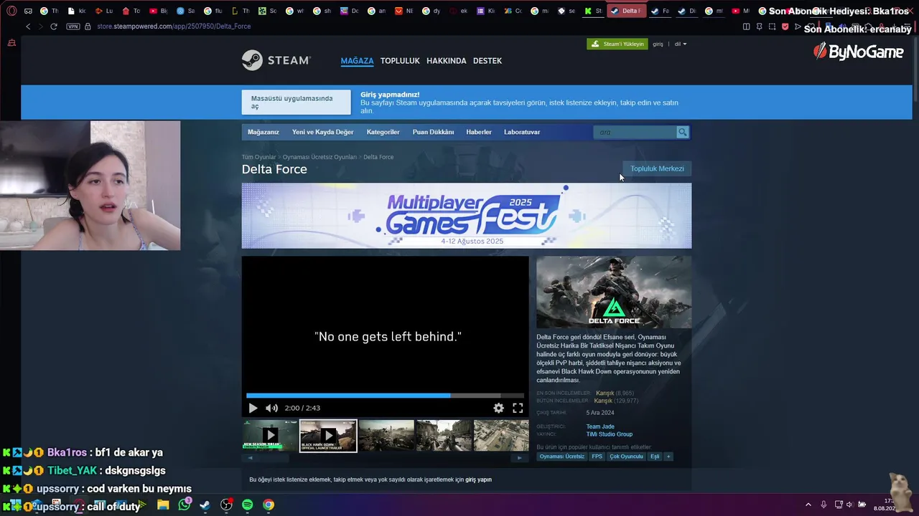Image resolution: width=919 pixels, height=516 pixels.
Task: Open the Team Jade developer link
Action: coord(600,426)
